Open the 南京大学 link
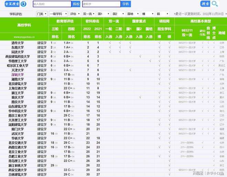 pos(18,102)
